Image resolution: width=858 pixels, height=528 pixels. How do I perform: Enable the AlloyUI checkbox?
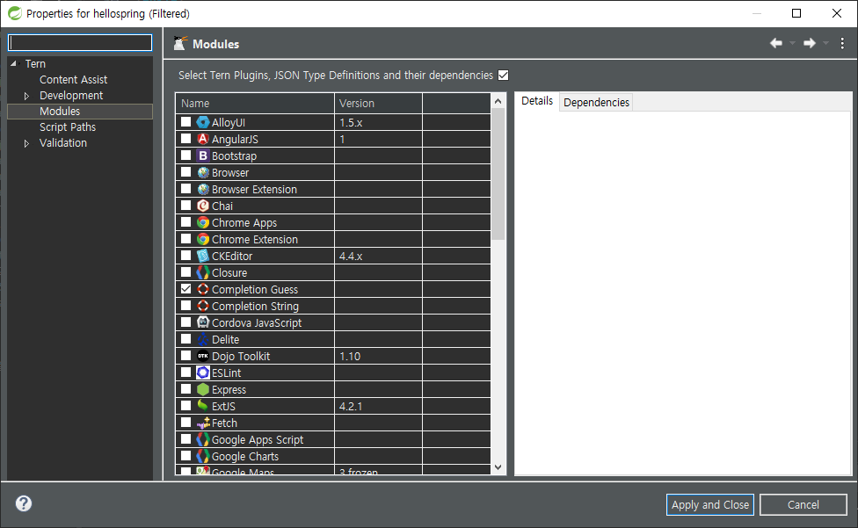pos(186,122)
